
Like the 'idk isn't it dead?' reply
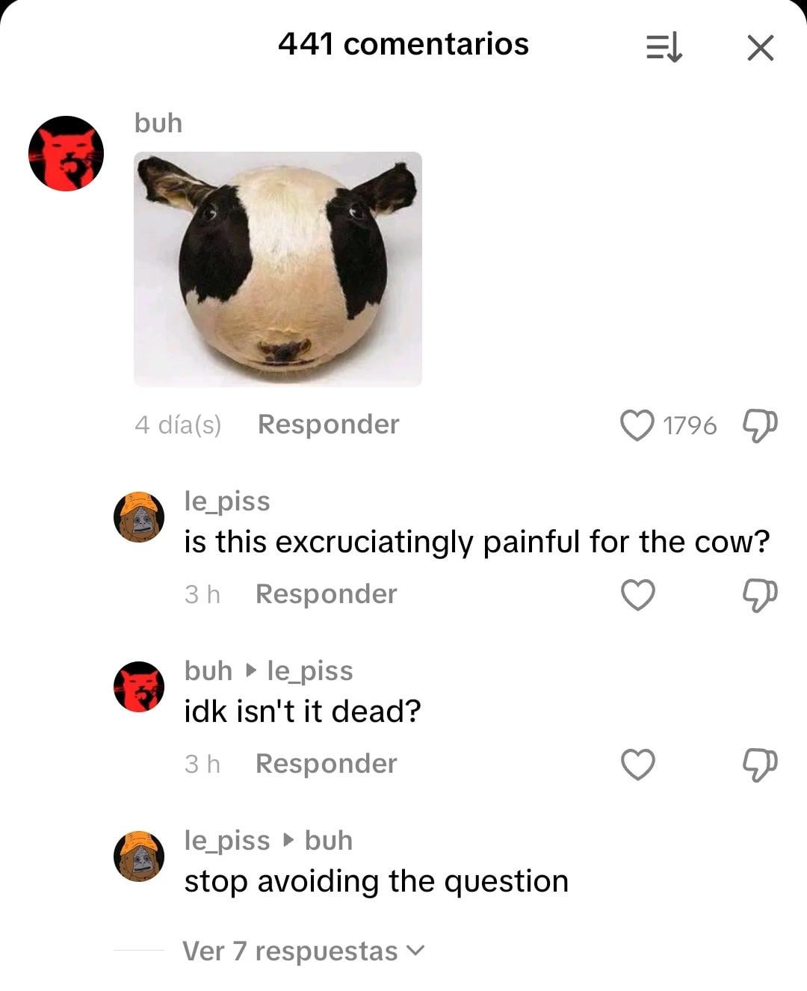click(x=637, y=765)
